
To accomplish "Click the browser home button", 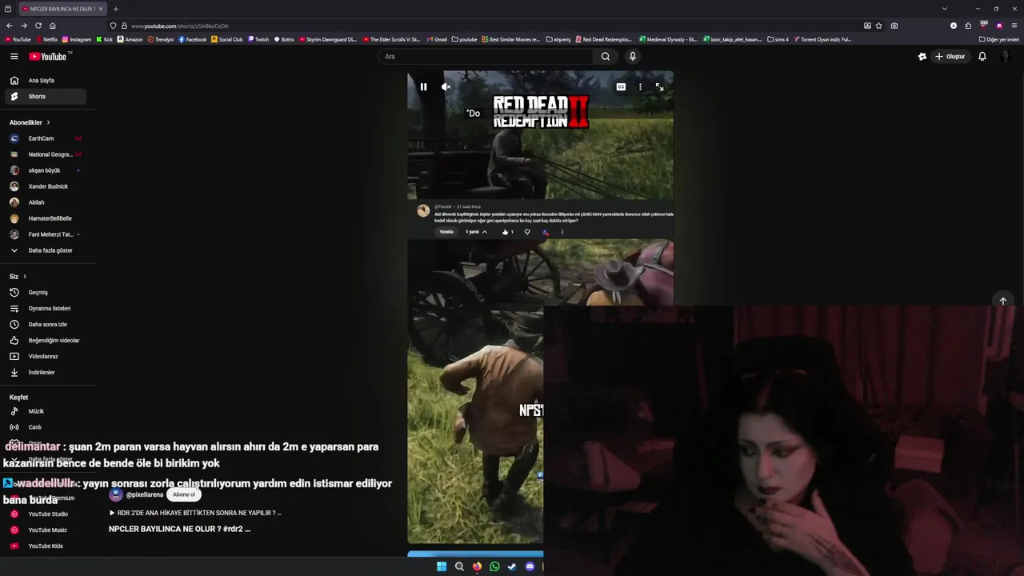I will click(53, 26).
